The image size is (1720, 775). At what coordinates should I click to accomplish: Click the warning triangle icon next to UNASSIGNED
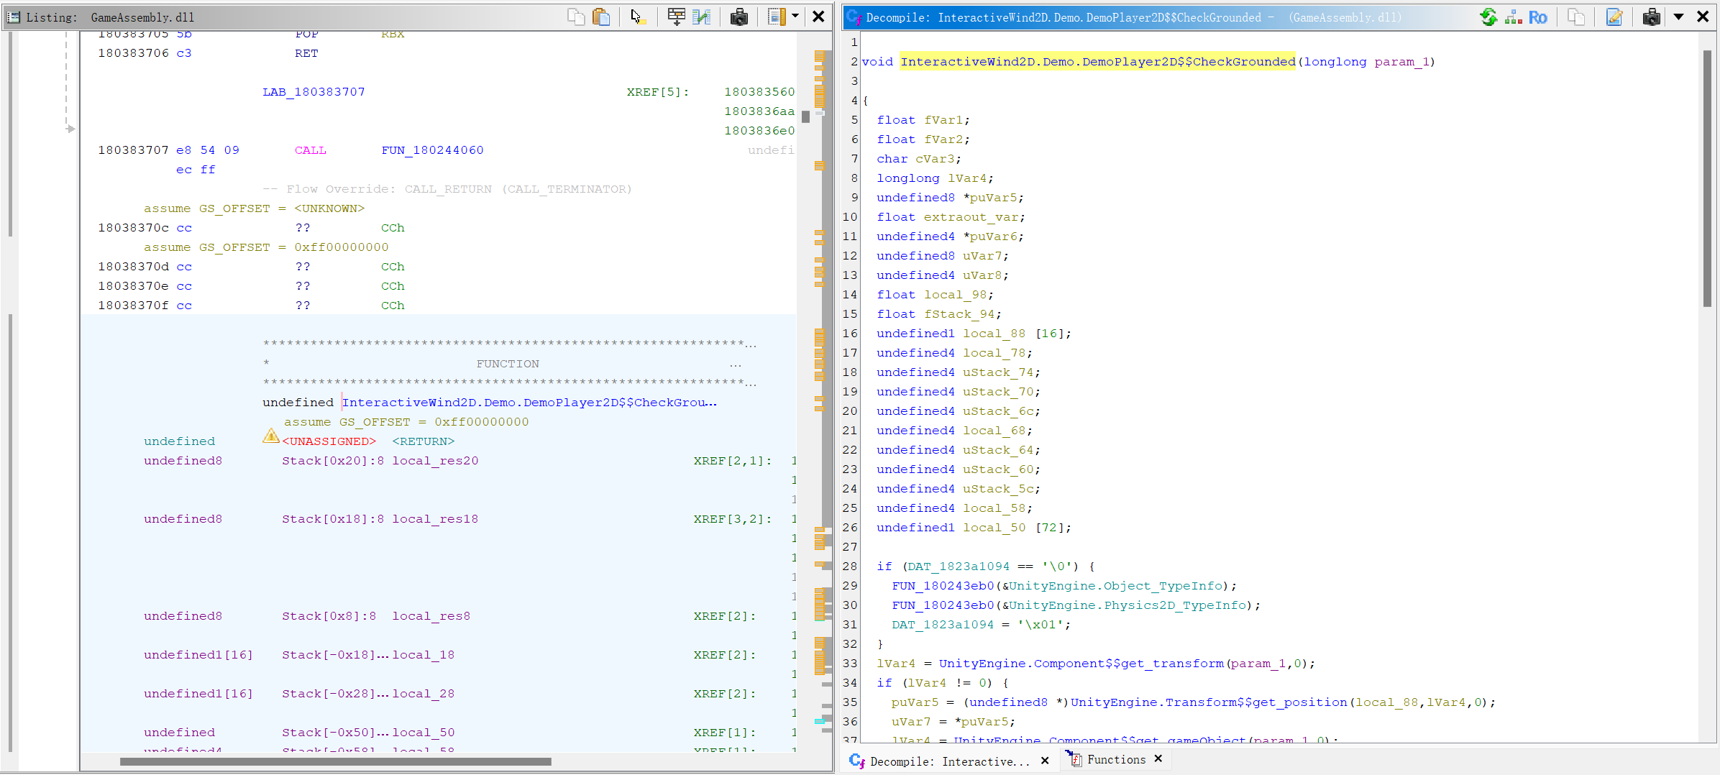tap(270, 436)
